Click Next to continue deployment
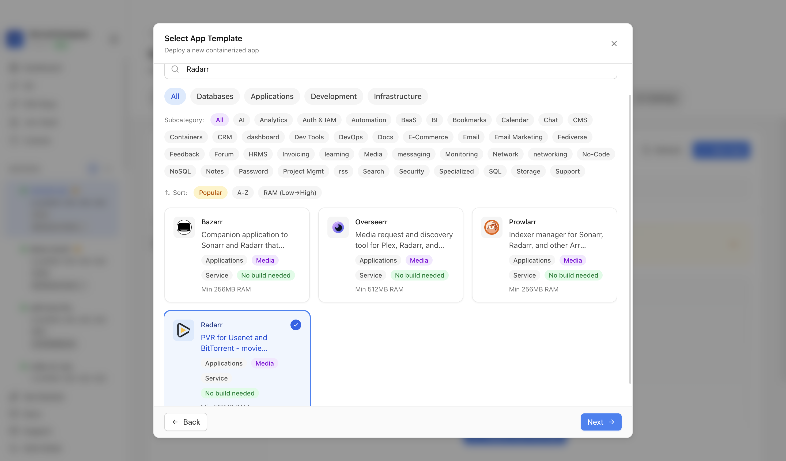786x461 pixels. [601, 422]
